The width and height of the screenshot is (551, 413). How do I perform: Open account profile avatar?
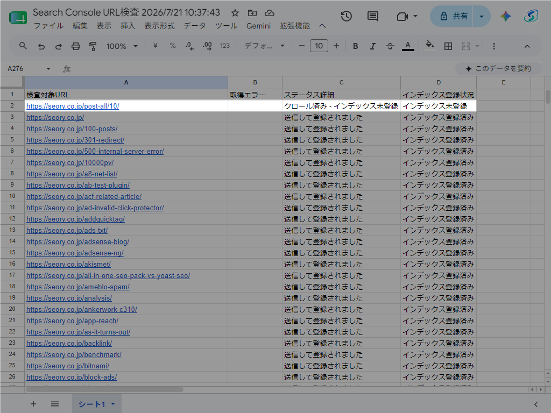click(x=531, y=16)
